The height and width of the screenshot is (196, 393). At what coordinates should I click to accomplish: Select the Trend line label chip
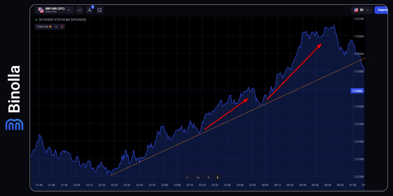pyautogui.click(x=42, y=27)
